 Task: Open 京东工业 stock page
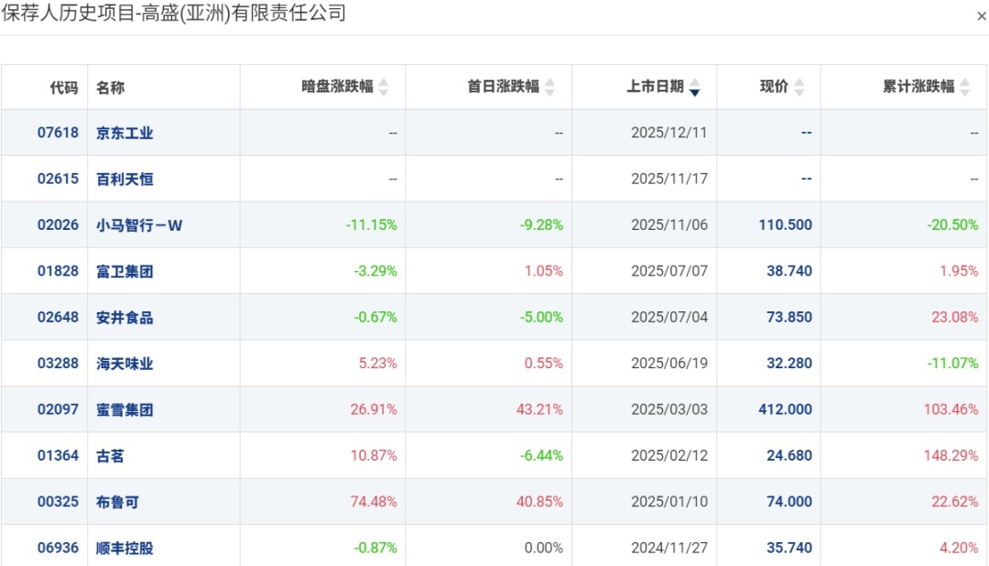coord(125,133)
